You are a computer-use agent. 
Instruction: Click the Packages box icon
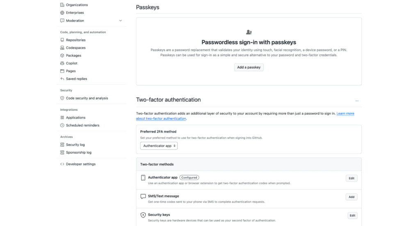point(62,56)
